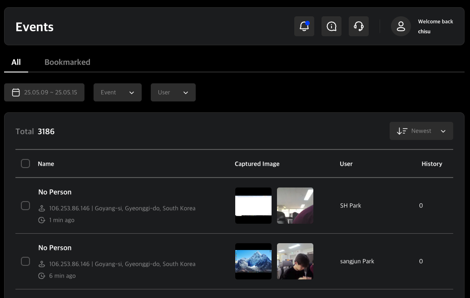Click clock icon next to 6 min ago
This screenshot has width=470, height=298.
(42, 276)
